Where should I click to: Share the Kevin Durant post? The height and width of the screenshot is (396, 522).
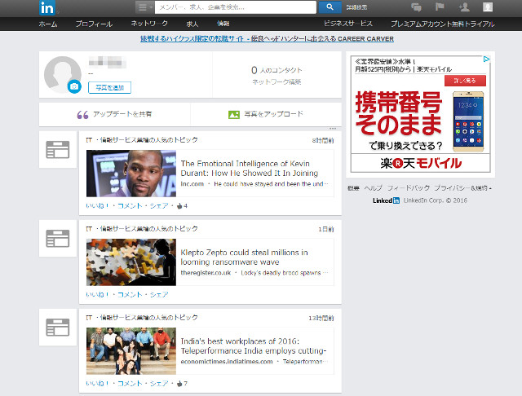click(x=159, y=206)
